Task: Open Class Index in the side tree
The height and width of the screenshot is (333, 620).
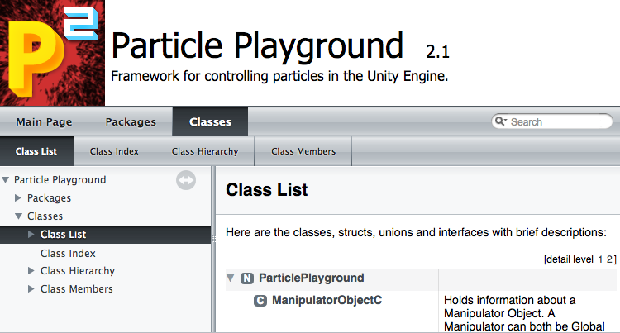Action: click(x=68, y=253)
